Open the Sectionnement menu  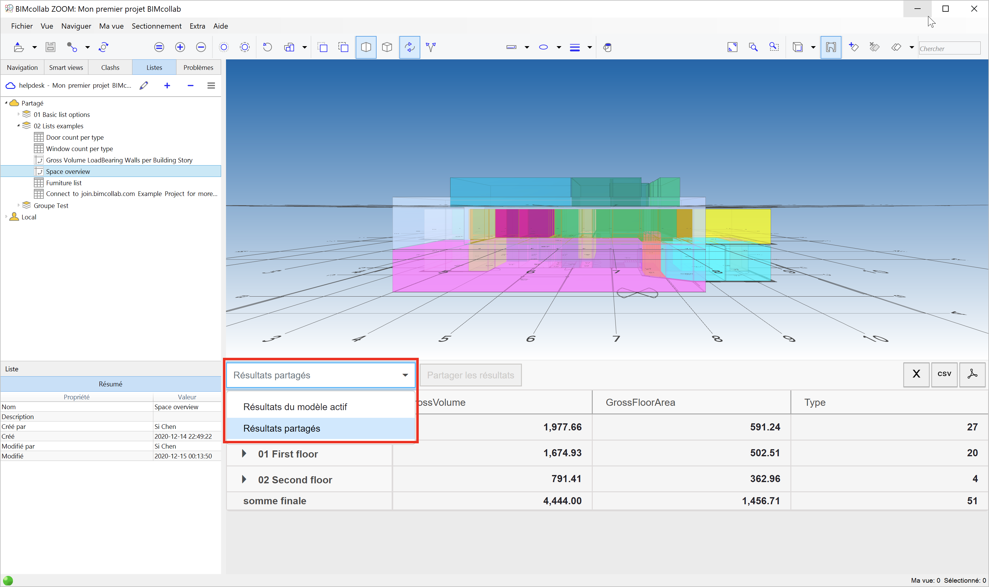pos(157,26)
